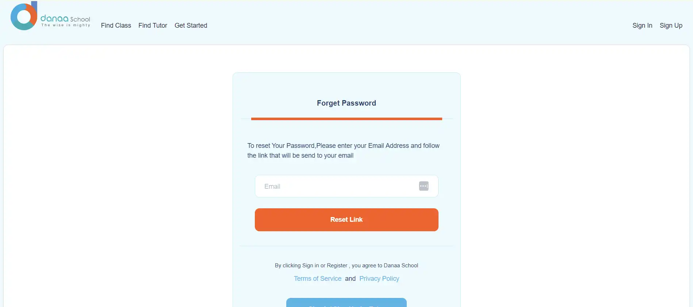Focus the Email input field
The image size is (693, 307).
pyautogui.click(x=340, y=186)
